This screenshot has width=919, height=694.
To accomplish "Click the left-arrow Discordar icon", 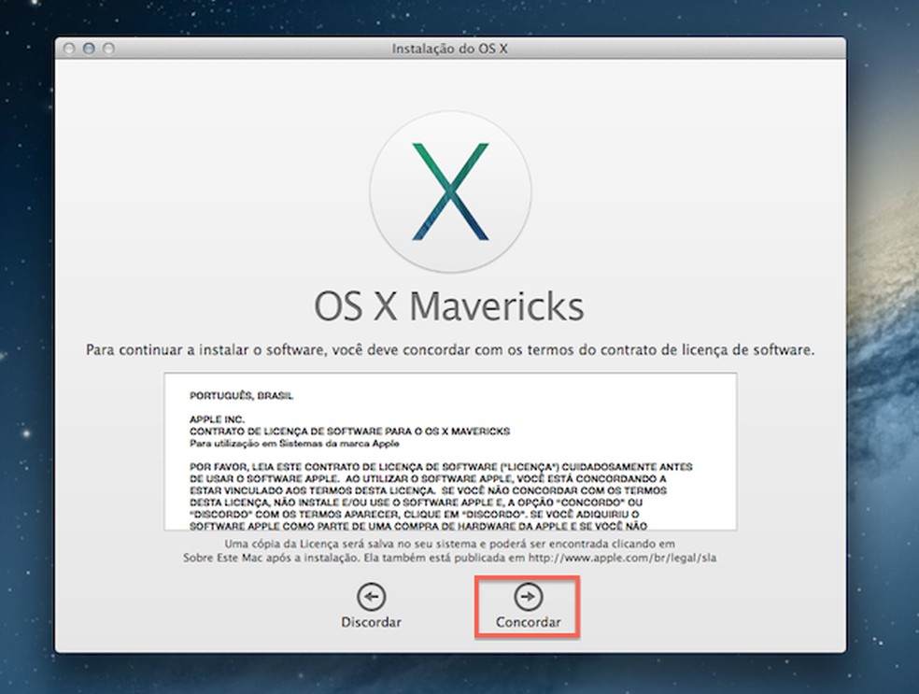I will click(x=372, y=595).
